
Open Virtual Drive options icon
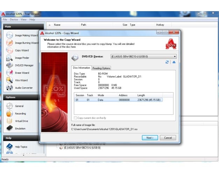click(x=9, y=121)
